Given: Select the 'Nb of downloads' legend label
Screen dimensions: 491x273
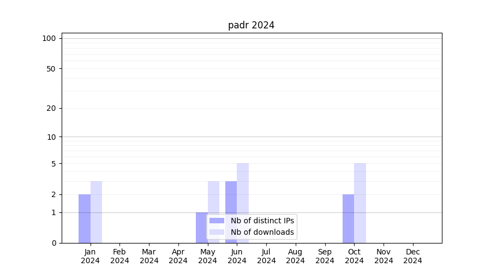Looking at the screenshot, I should pos(262,232).
